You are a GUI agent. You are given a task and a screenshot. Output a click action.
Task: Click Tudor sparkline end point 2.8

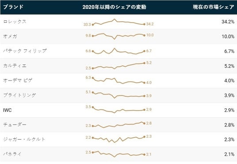coord(144,123)
